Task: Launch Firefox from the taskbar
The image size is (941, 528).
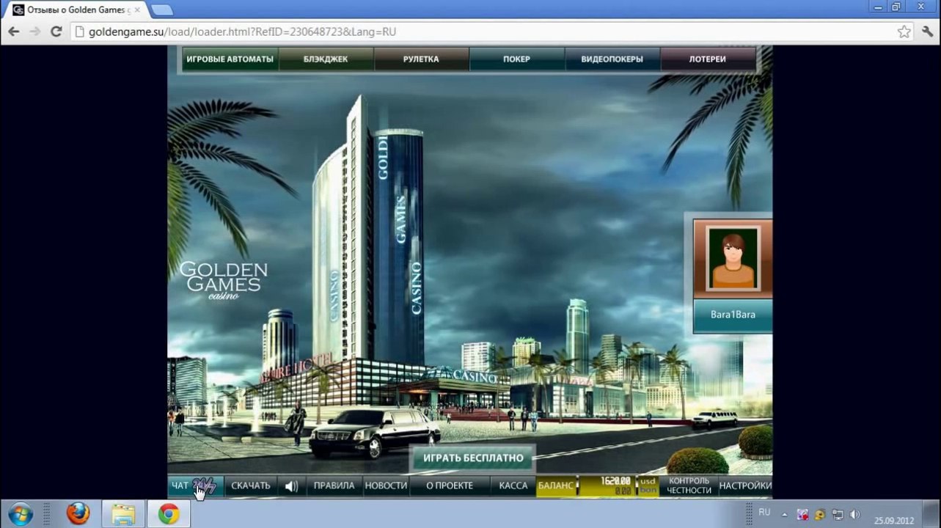Action: coord(78,513)
